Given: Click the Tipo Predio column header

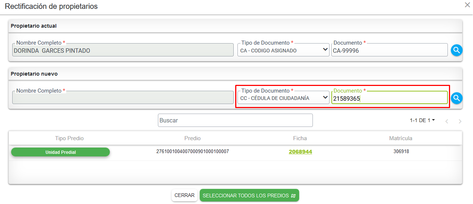Looking at the screenshot, I should tap(69, 138).
